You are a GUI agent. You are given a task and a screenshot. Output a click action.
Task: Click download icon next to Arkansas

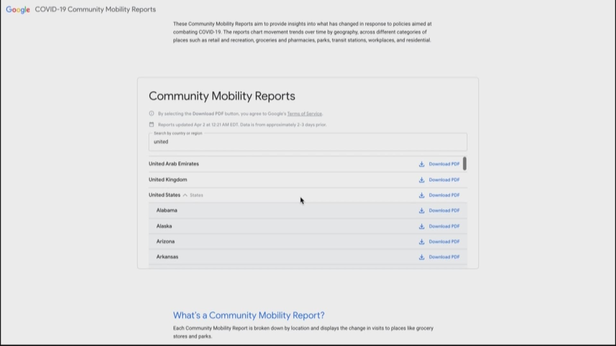click(x=422, y=257)
